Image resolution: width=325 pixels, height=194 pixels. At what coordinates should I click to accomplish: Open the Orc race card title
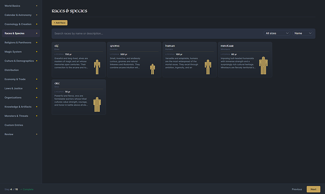pos(57,83)
